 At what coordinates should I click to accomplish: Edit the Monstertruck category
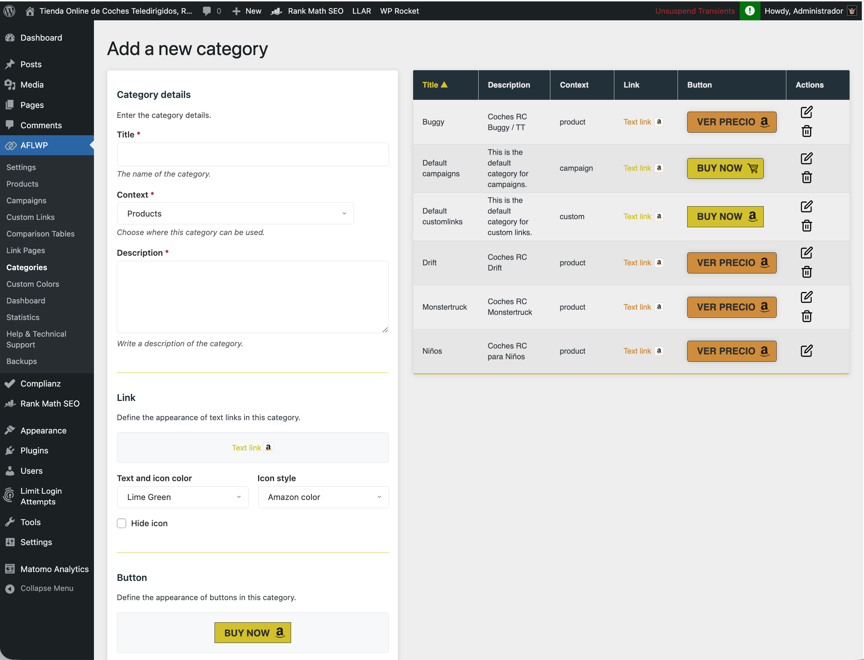point(807,297)
